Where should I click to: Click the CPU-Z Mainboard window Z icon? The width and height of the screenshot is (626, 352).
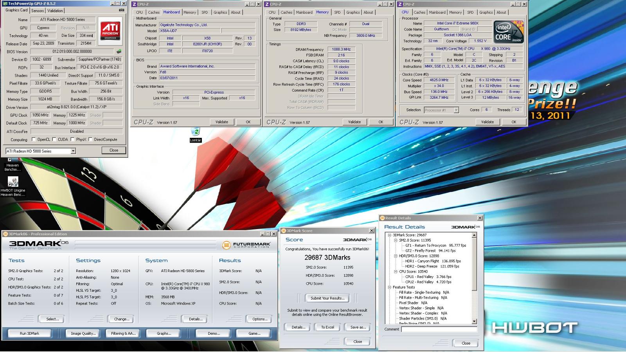[x=134, y=4]
